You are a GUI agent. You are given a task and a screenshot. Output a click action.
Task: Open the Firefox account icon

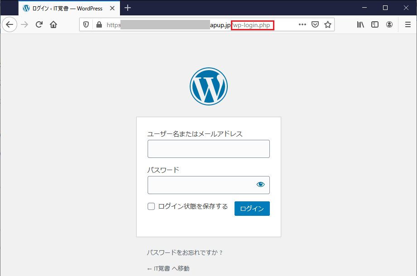(389, 25)
